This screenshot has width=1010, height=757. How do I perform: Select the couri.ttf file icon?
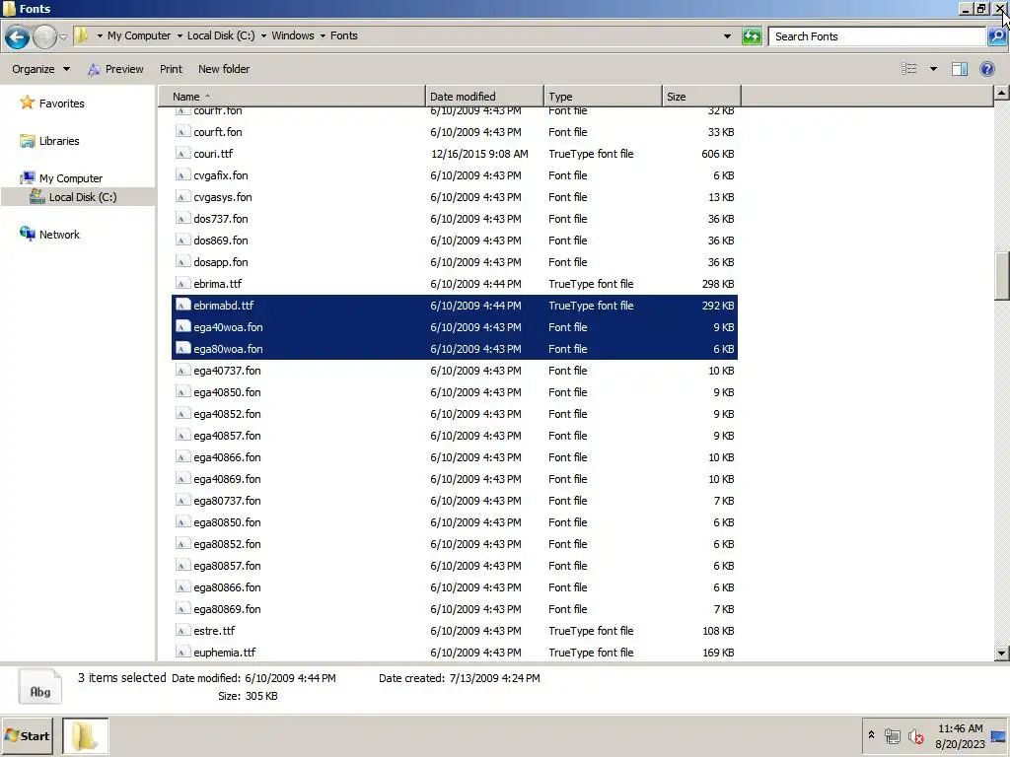click(182, 153)
